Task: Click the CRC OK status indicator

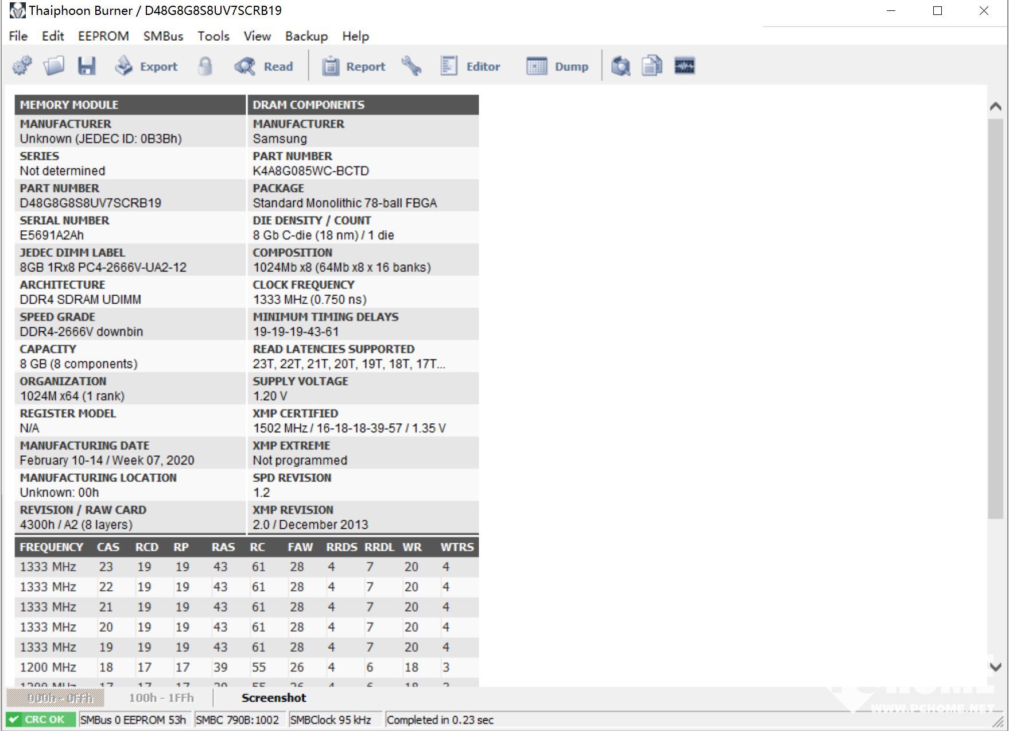Action: pos(40,720)
